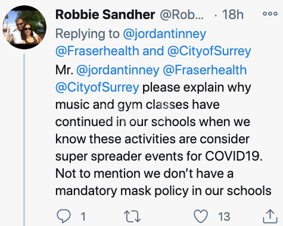Image resolution: width=283 pixels, height=226 pixels.
Task: Open Robbie Sandher's profile picture
Action: 24,27
